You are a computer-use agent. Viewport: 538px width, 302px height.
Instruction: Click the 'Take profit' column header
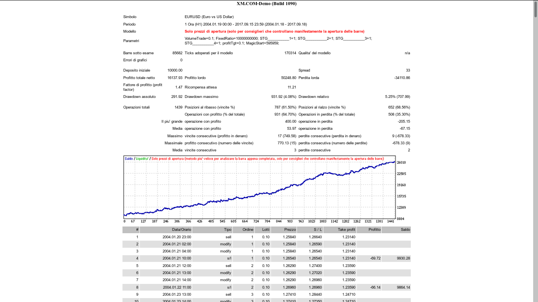(339, 230)
